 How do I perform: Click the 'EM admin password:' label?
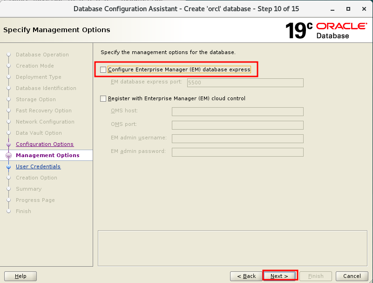click(x=138, y=151)
